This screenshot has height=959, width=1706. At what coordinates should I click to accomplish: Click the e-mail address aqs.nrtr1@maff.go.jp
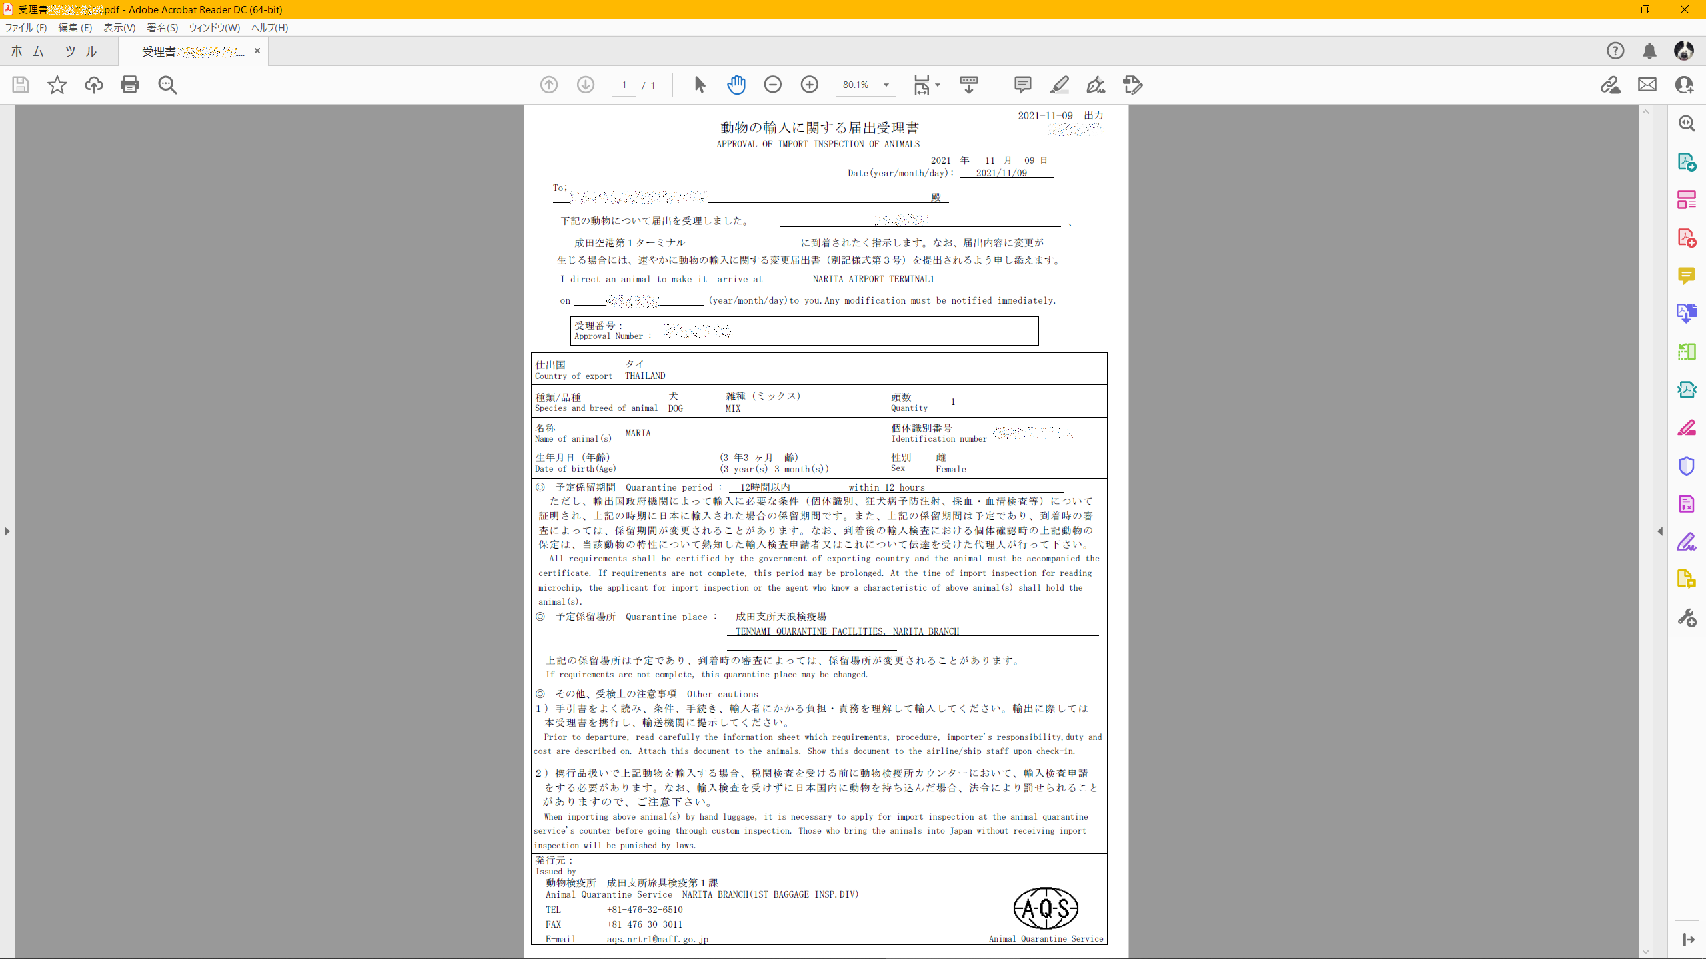click(657, 939)
